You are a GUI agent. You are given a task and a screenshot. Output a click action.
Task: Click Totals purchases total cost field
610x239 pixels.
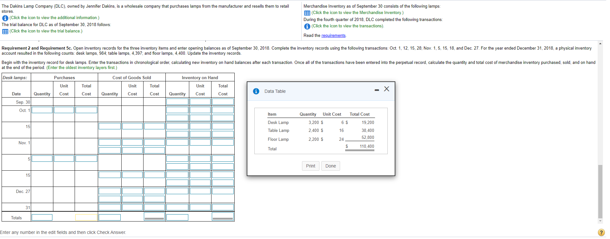tap(86, 217)
